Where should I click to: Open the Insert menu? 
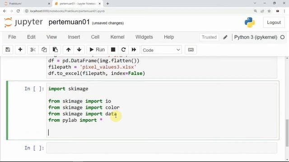(x=74, y=37)
